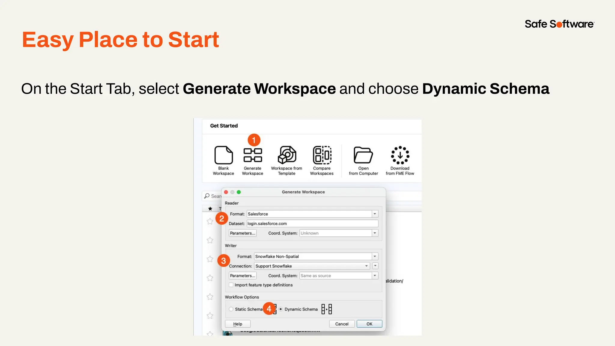615x346 pixels.
Task: Click the green zoom window button
Action: pos(239,192)
